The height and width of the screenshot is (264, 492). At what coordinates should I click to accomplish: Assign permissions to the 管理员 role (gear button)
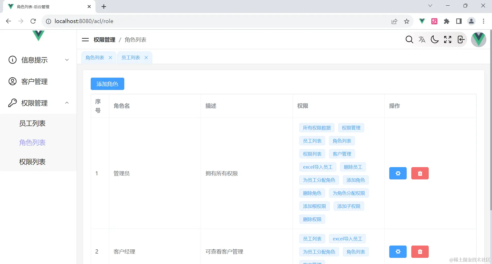coord(398,173)
